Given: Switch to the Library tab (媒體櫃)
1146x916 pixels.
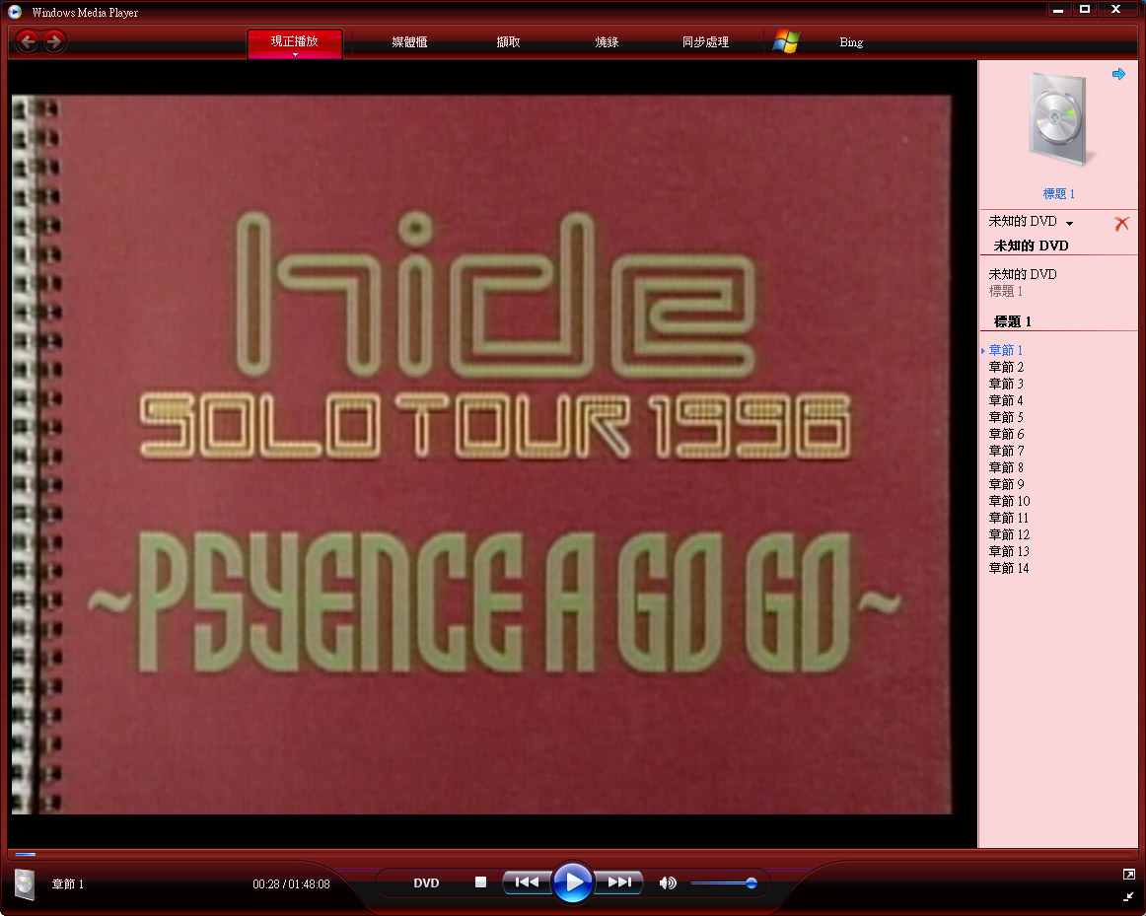Looking at the screenshot, I should (x=409, y=42).
